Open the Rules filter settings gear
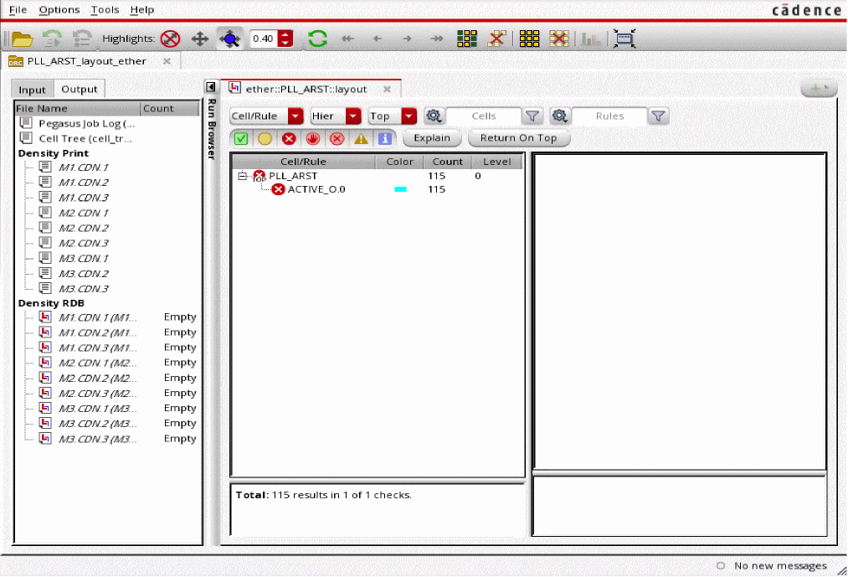 click(559, 116)
